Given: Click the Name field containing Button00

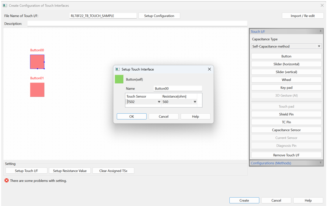Looking at the screenshot, I should pos(178,89).
